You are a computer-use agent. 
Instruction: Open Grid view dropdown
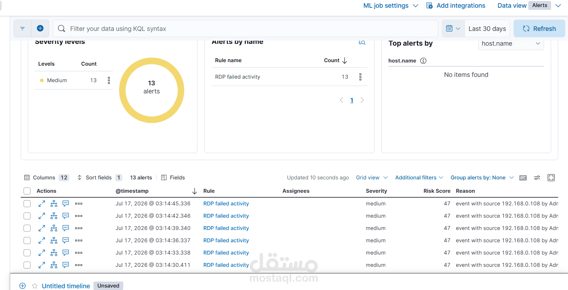pos(372,178)
